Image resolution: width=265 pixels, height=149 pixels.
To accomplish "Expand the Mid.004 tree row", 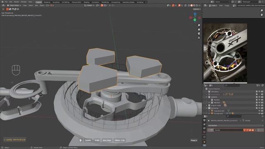I will click(x=209, y=103).
